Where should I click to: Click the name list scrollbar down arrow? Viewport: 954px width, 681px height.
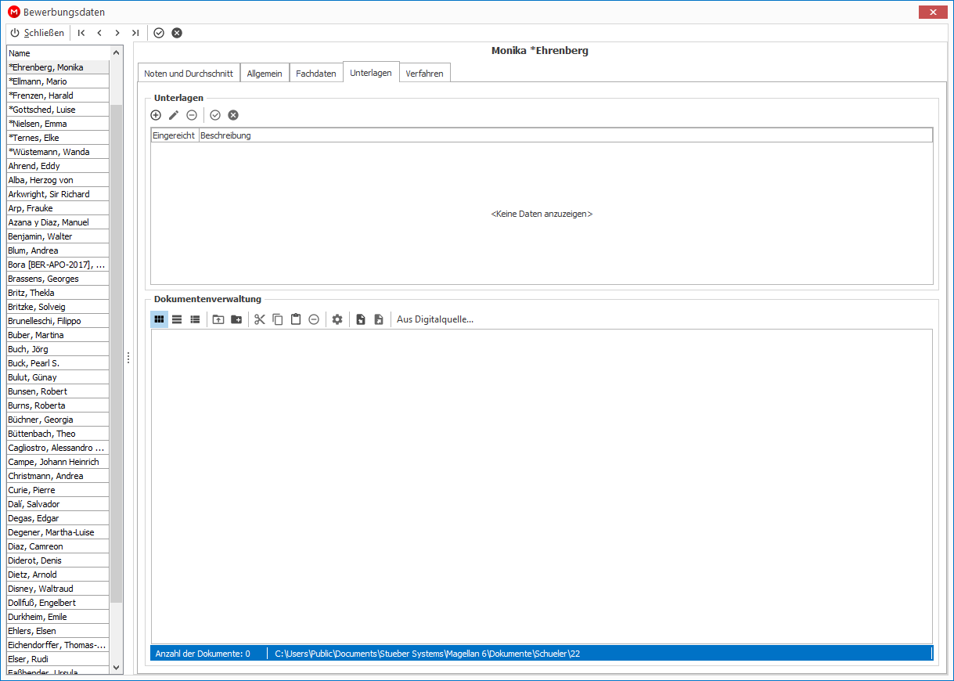pos(117,668)
